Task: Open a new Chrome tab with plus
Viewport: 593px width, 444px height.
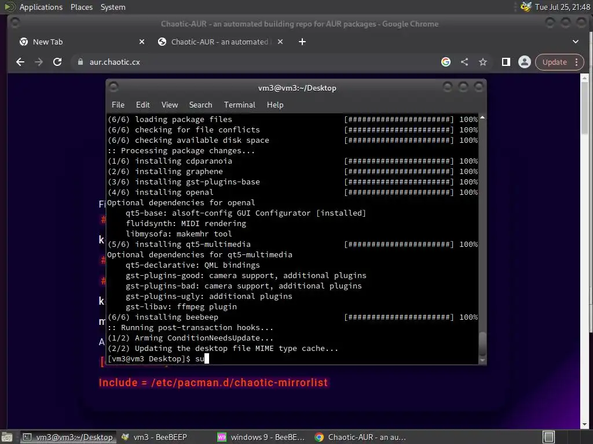Action: pos(302,42)
